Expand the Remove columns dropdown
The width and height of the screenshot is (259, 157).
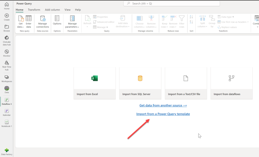pyautogui.click(x=156, y=27)
